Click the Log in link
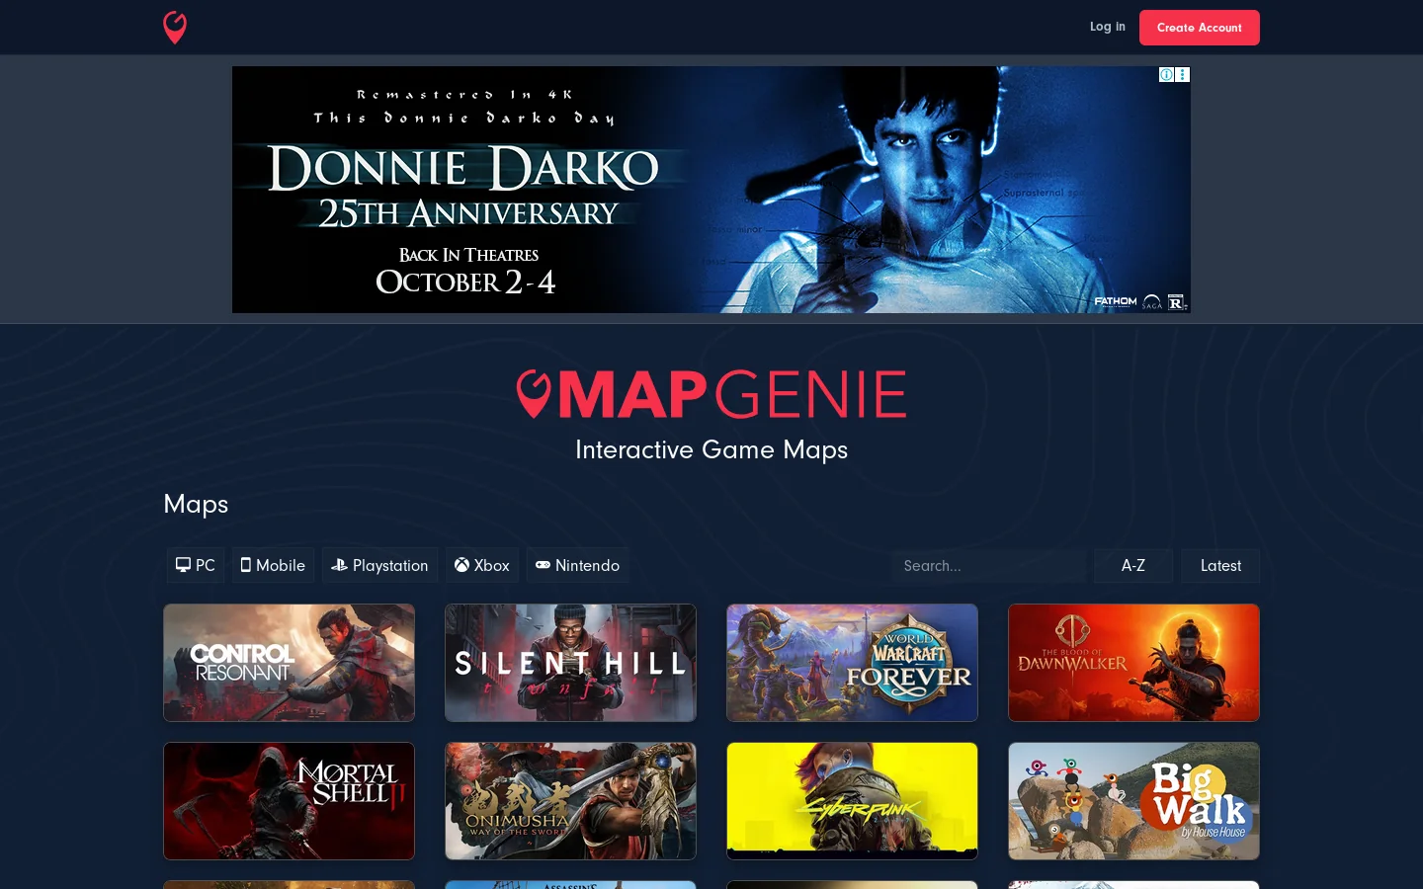This screenshot has height=889, width=1423. [1107, 27]
